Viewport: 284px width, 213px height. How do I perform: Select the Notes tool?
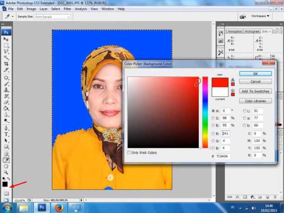coord(6,154)
